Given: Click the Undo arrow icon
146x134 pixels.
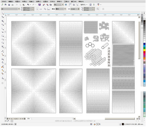Looking at the screenshot, I should tap(28, 5).
